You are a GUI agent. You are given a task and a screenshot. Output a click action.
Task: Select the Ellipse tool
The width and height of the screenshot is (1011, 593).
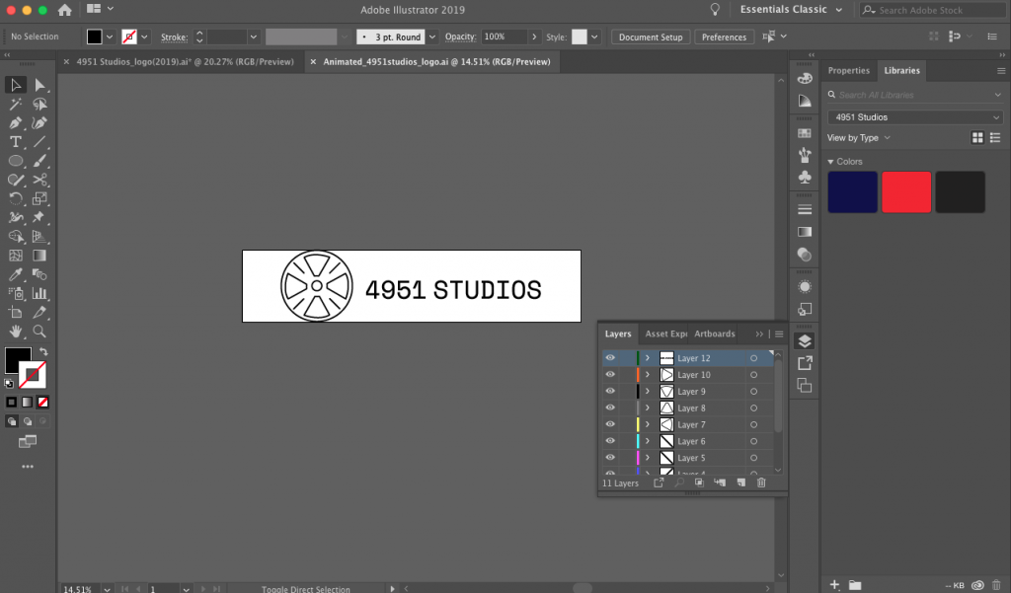tap(16, 161)
